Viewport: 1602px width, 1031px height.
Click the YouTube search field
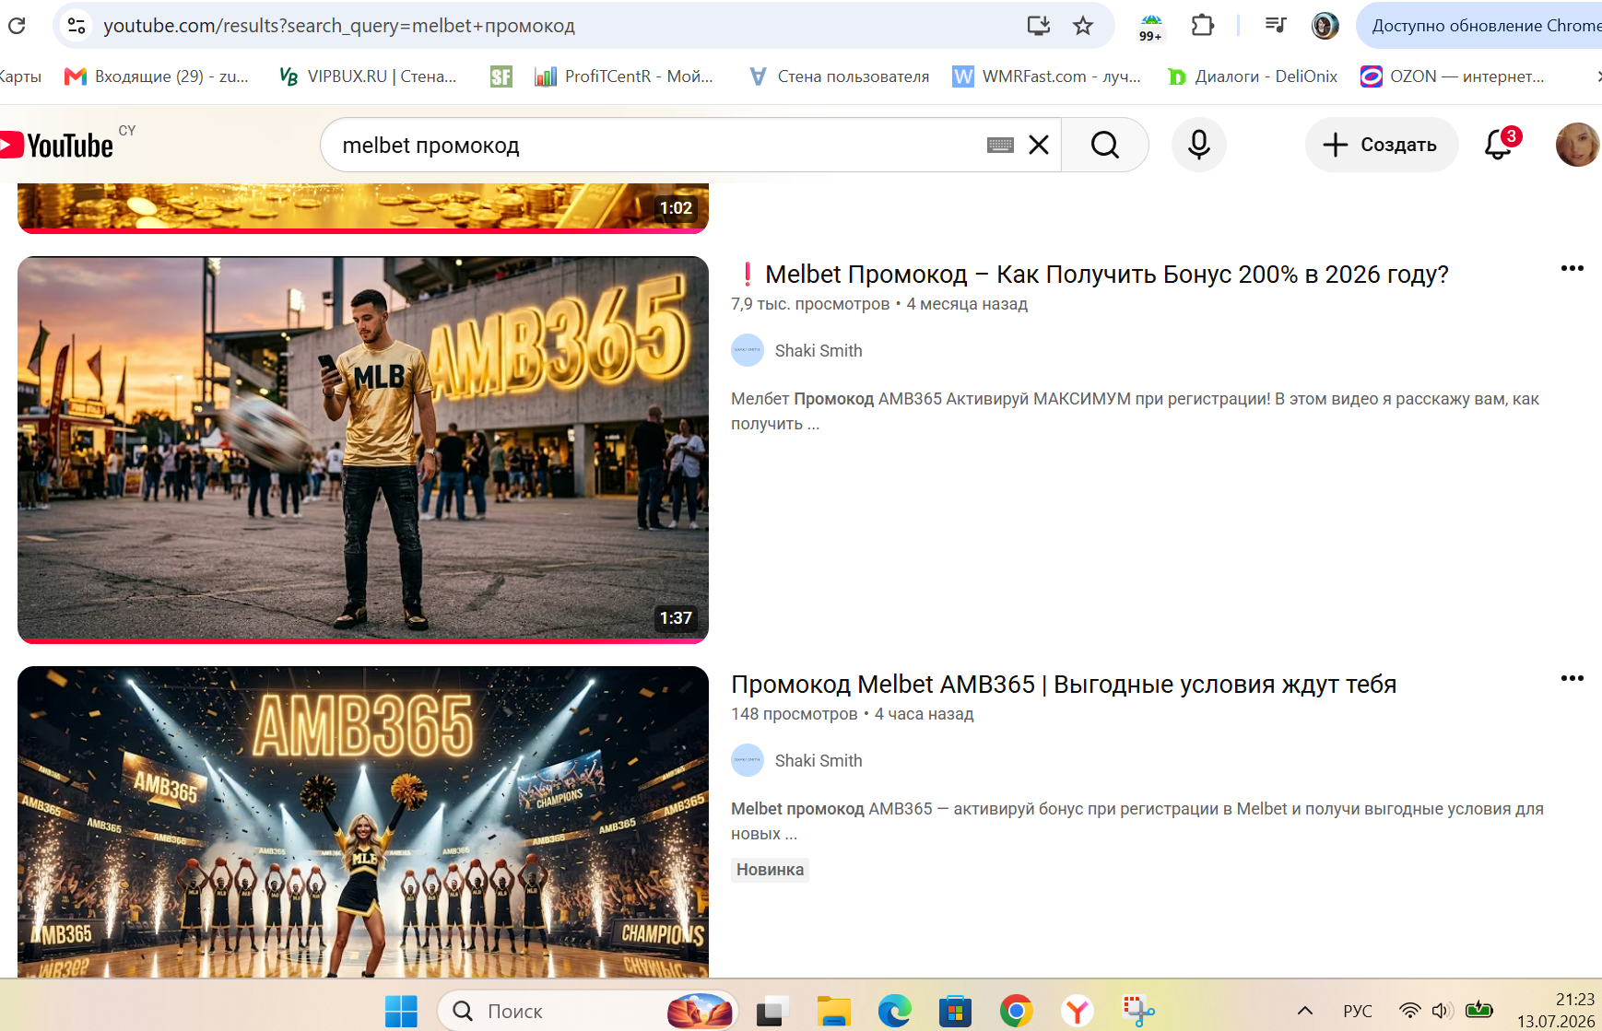pos(654,146)
